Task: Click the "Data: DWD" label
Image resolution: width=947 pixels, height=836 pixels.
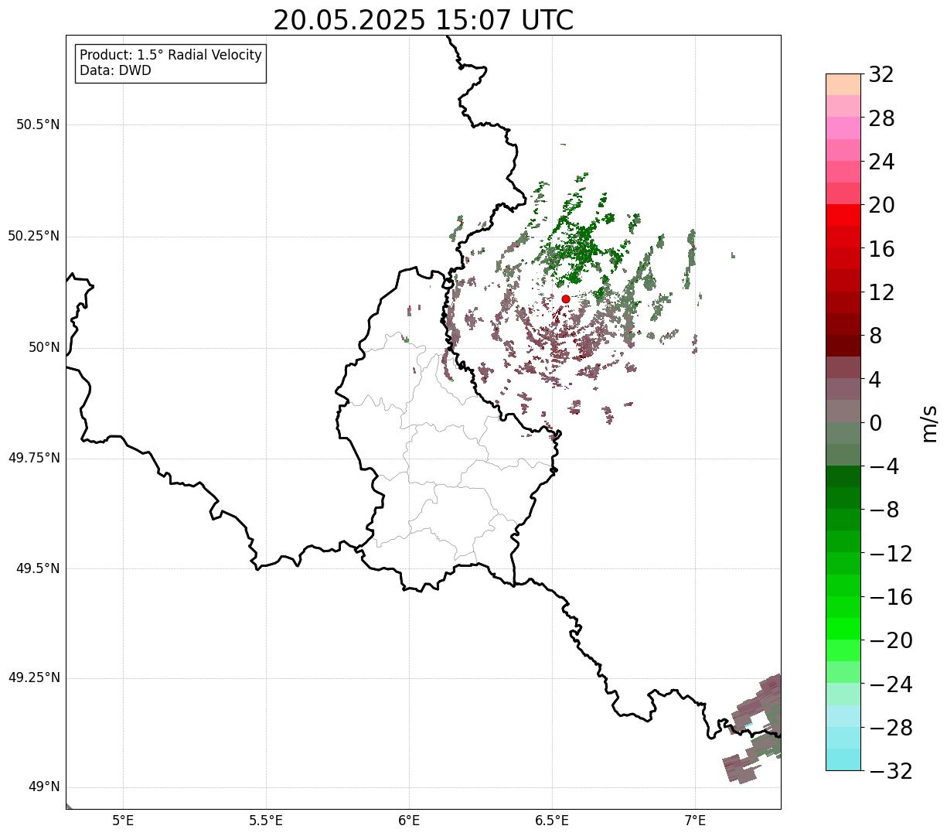Action: pos(115,70)
